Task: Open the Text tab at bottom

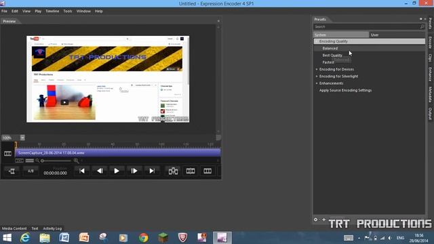Action: click(x=35, y=228)
